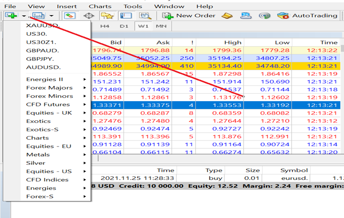344x218 pixels.
Task: Open the Navigator star folder icon
Action: point(107,16)
